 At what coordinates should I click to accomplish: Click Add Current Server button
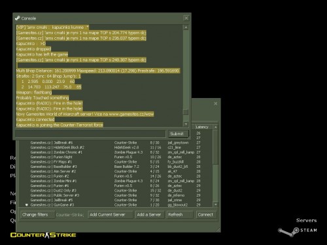[x=110, y=215]
